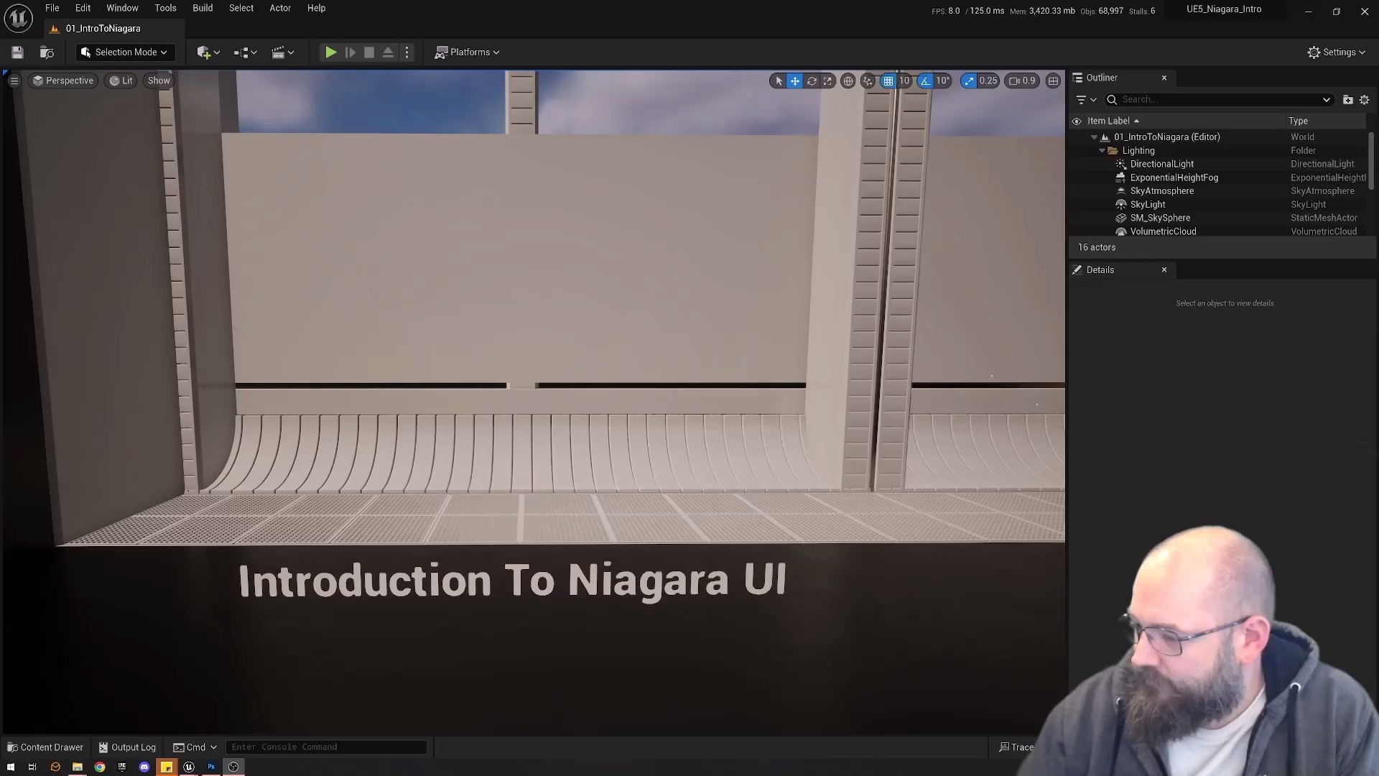Select VolumetricCloud actor

1163,231
